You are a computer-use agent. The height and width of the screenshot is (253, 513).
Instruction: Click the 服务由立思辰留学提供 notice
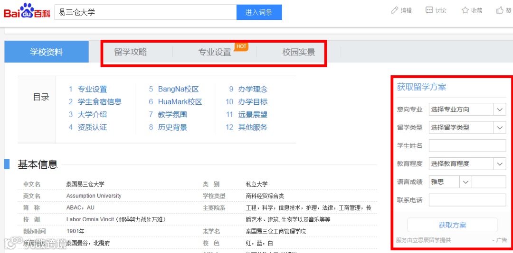(x=423, y=240)
